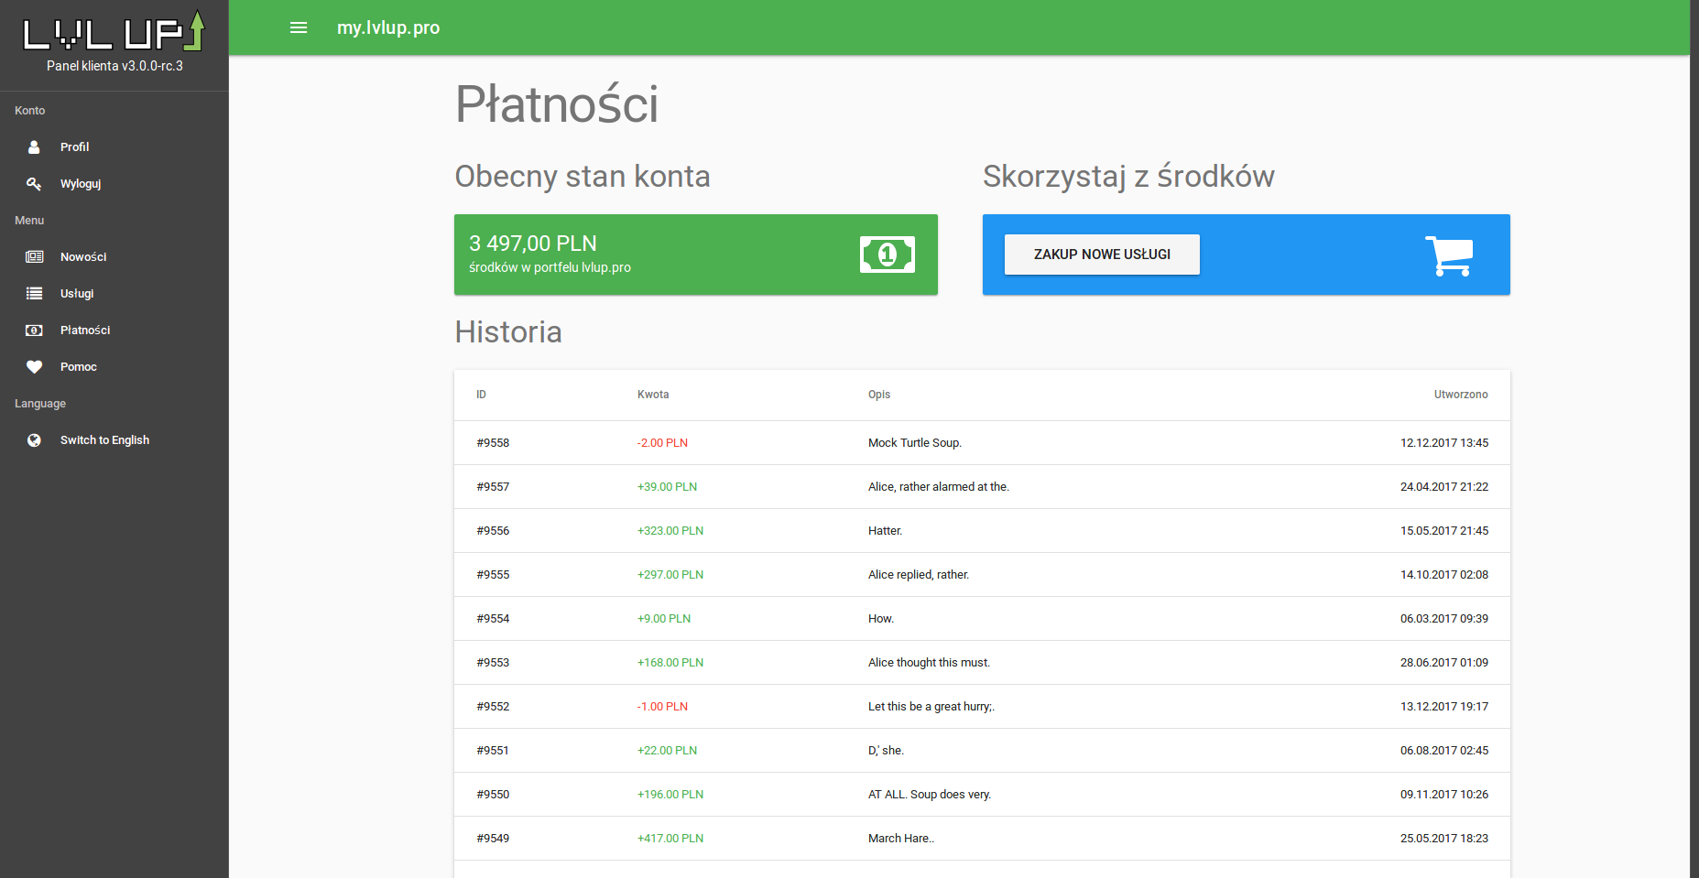The height and width of the screenshot is (878, 1699).
Task: Click the hamburger menu icon in header
Action: (299, 27)
